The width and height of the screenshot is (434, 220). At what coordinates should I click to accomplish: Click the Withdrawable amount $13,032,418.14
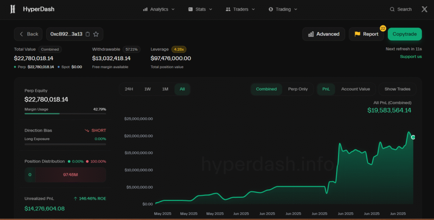coord(111,58)
